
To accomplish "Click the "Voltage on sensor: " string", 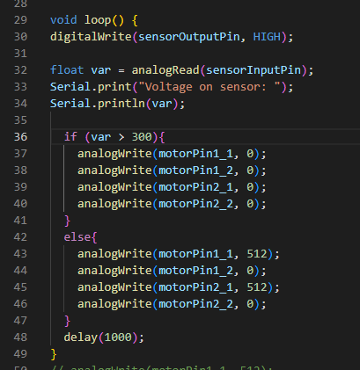I will [209, 87].
